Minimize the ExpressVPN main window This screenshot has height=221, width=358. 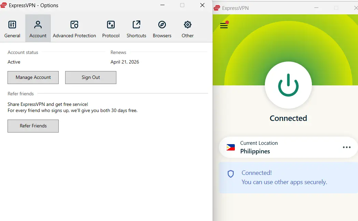tap(316, 8)
